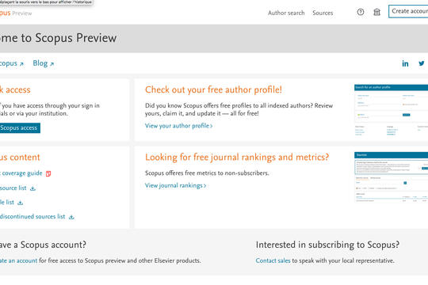Click the institution building icon
This screenshot has width=428, height=285.
376,12
